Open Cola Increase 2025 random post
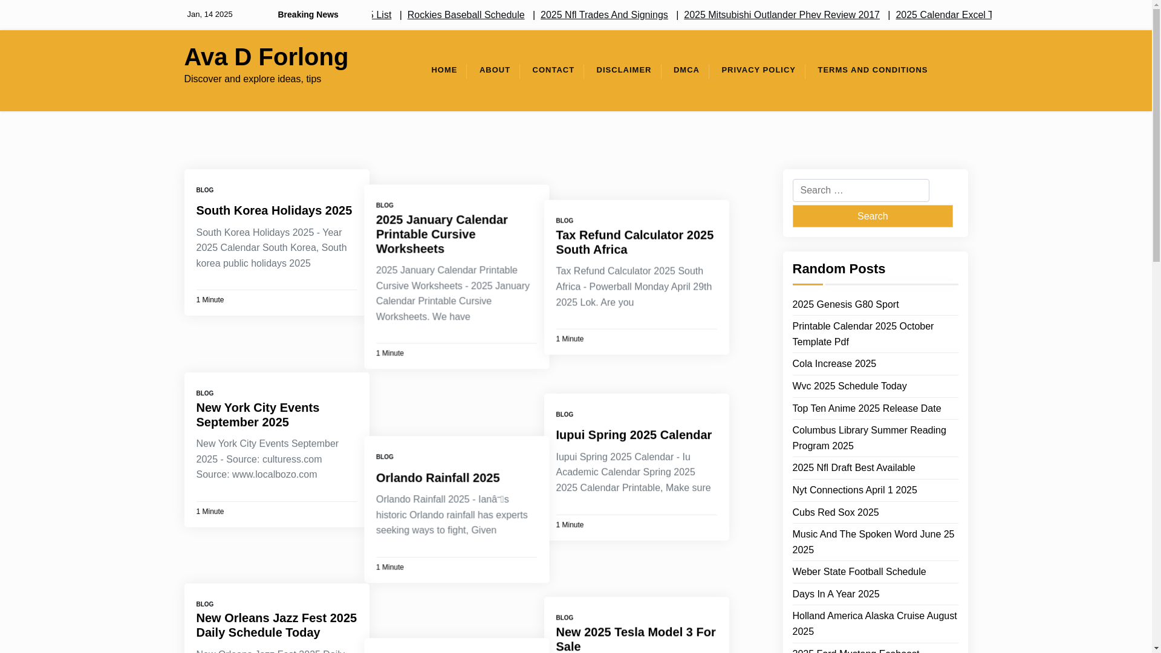Viewport: 1161px width, 653px height. pos(834,364)
